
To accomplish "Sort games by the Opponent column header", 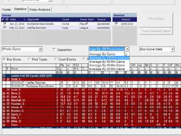I will pos(33,20).
